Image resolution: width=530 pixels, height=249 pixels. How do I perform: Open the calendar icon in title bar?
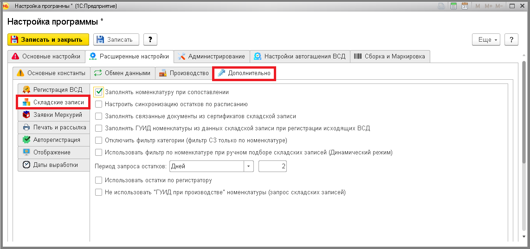click(465, 6)
